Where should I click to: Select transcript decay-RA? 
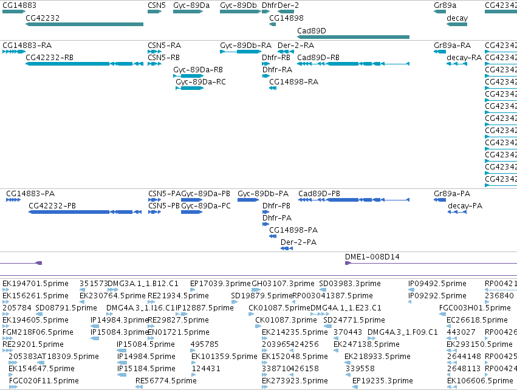click(464, 57)
